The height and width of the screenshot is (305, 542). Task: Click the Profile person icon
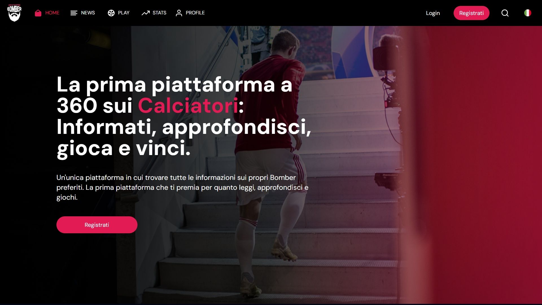(x=179, y=13)
